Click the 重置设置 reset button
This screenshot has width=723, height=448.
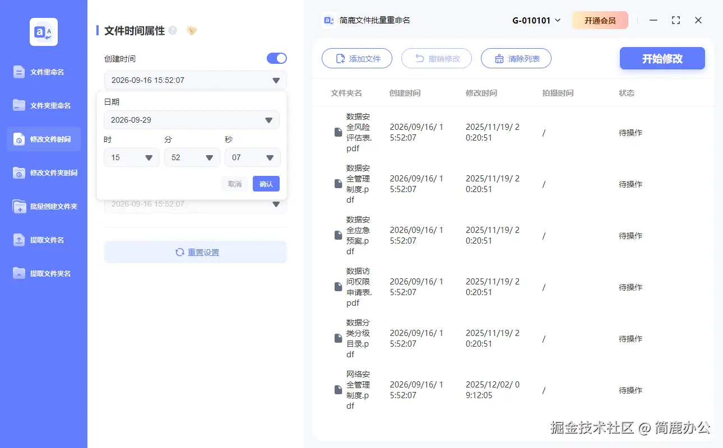point(196,252)
